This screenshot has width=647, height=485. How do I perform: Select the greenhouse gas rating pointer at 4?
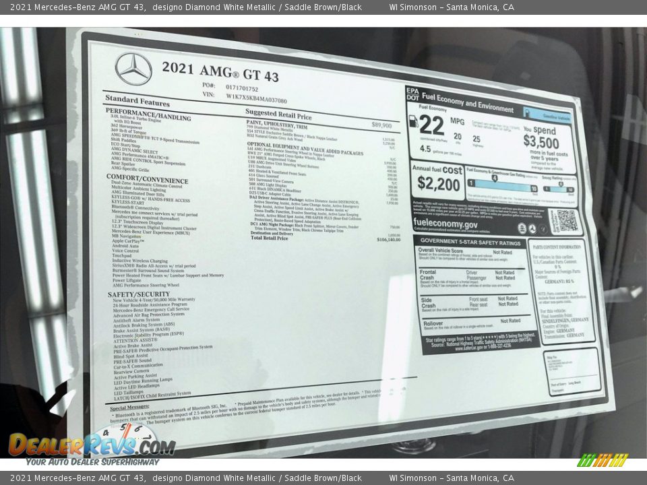pos(495,178)
